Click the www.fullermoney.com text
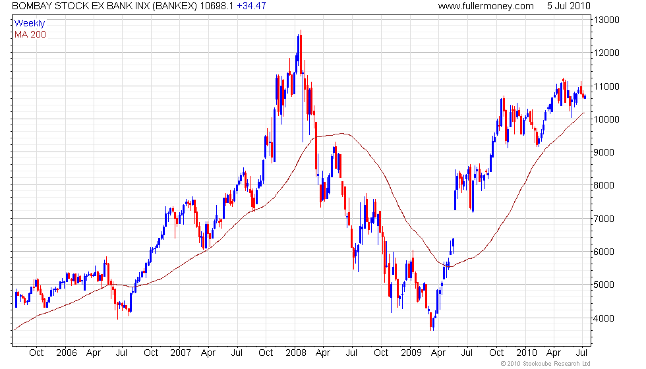Screen dimensions: 646x369 (486, 6)
